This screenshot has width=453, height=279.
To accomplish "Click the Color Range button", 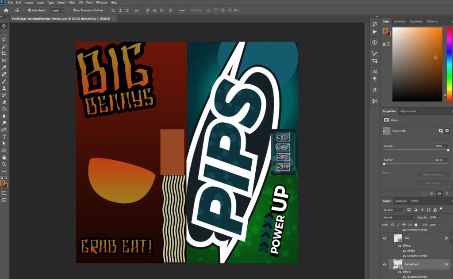I will [x=433, y=183].
